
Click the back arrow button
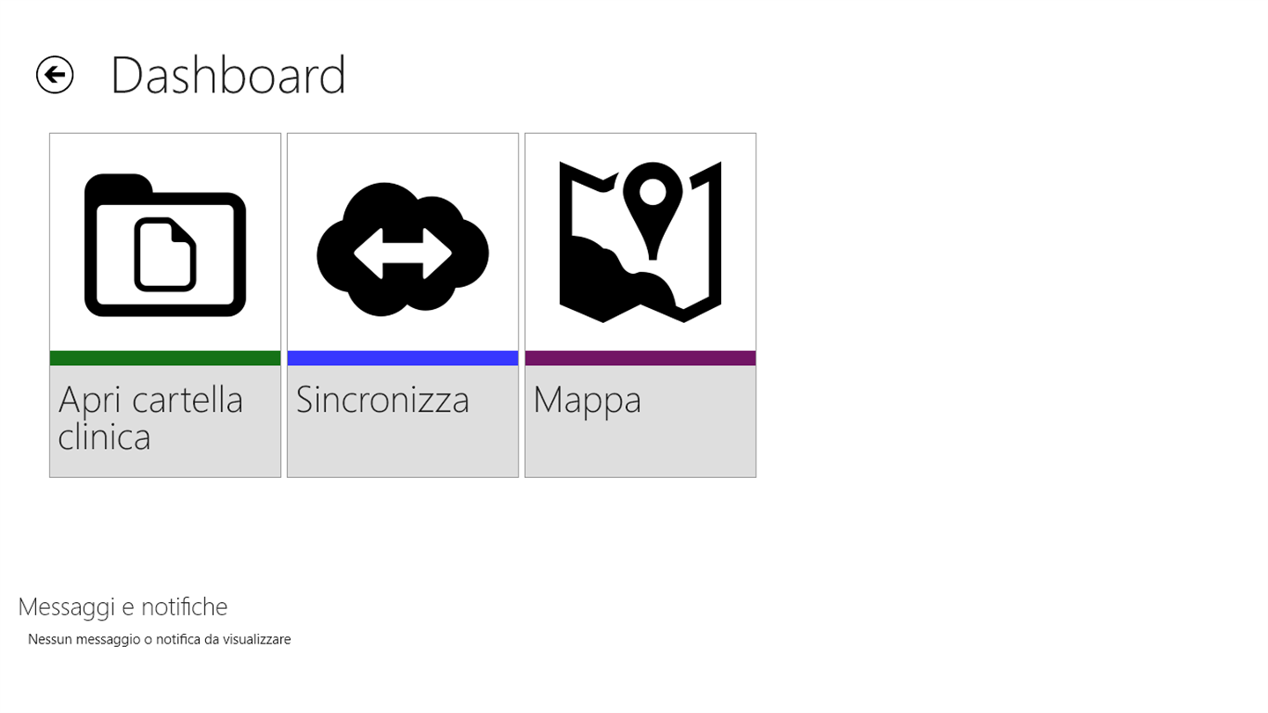point(55,75)
